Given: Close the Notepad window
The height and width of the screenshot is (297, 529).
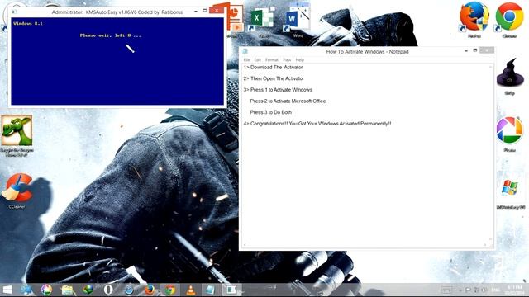Looking at the screenshot, I should 487,50.
